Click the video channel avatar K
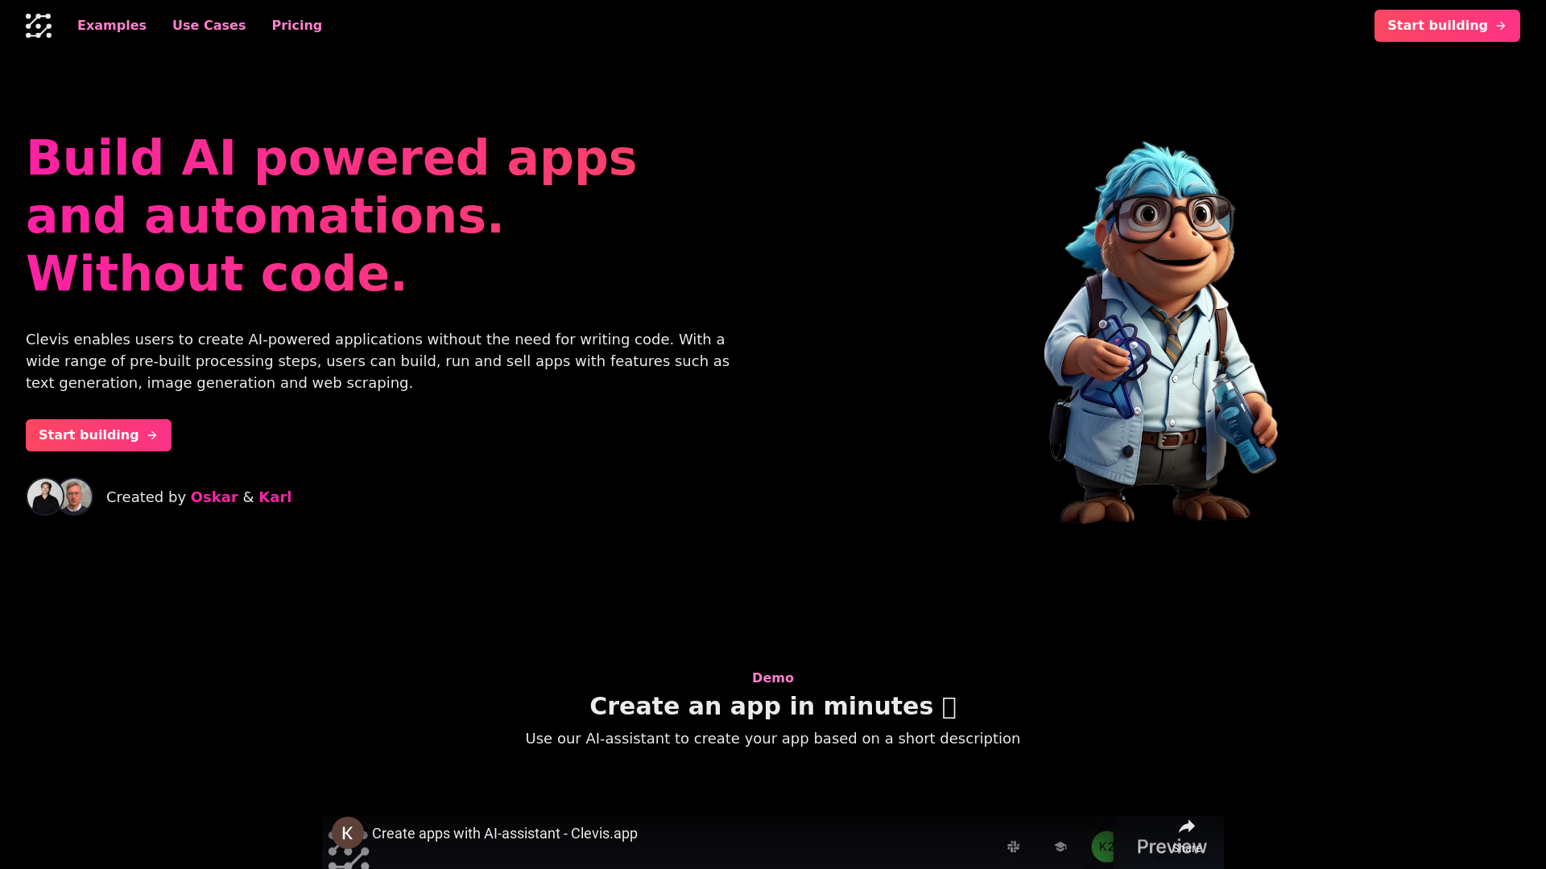Image resolution: width=1546 pixels, height=869 pixels. pos(348,834)
